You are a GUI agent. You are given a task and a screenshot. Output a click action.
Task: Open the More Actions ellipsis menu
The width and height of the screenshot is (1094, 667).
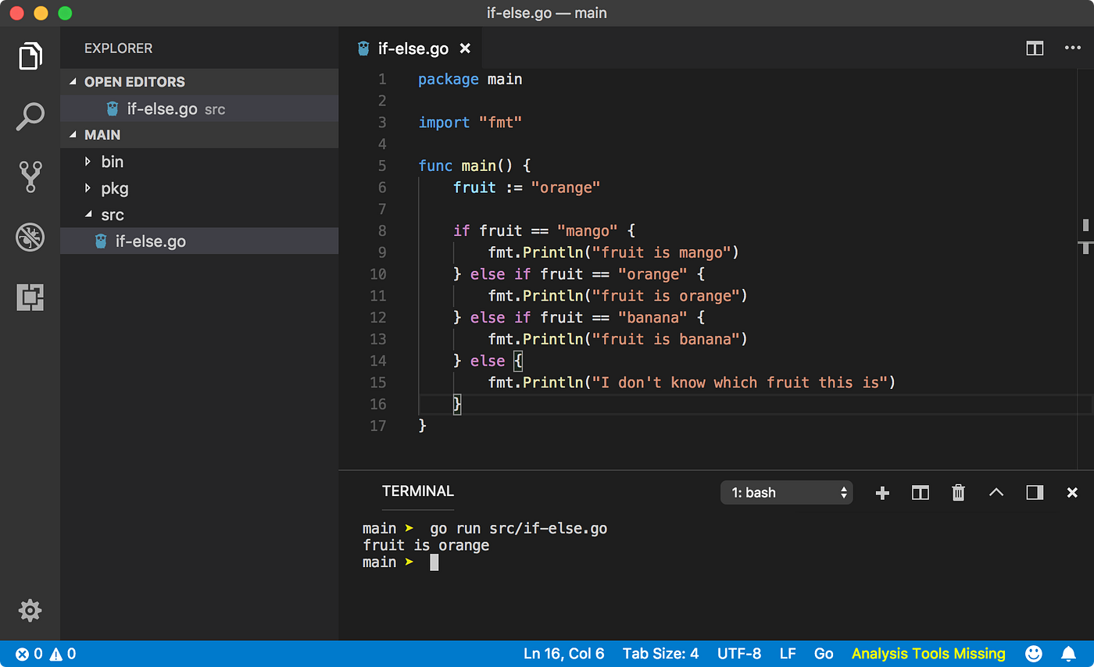[x=1072, y=48]
